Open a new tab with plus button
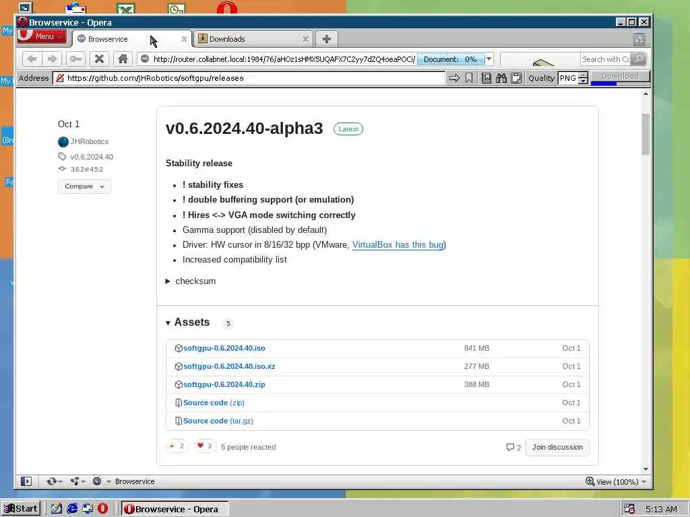690x517 pixels. tap(327, 39)
